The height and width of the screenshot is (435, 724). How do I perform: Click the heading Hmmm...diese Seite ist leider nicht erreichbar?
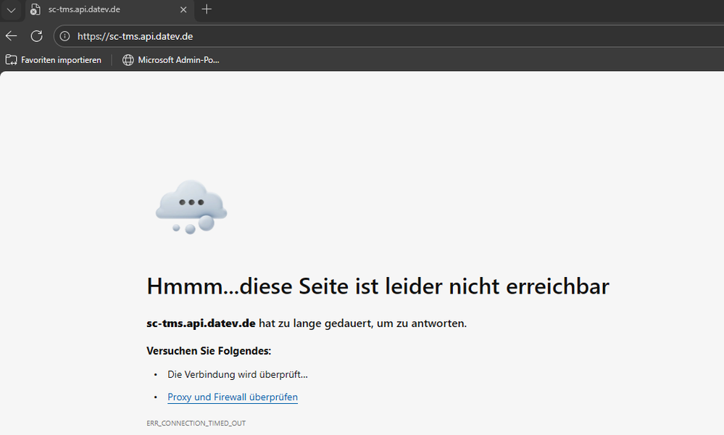click(378, 286)
